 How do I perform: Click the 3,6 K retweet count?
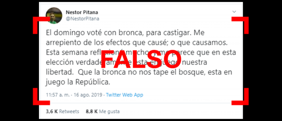coord(51,111)
